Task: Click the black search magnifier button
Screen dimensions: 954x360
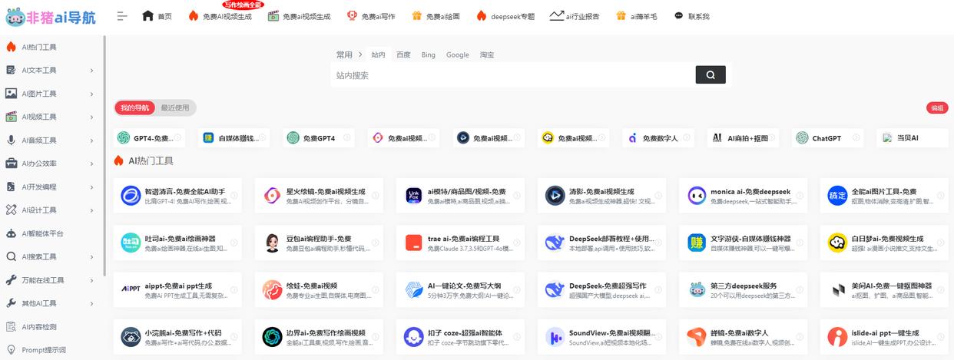Action: coord(711,74)
